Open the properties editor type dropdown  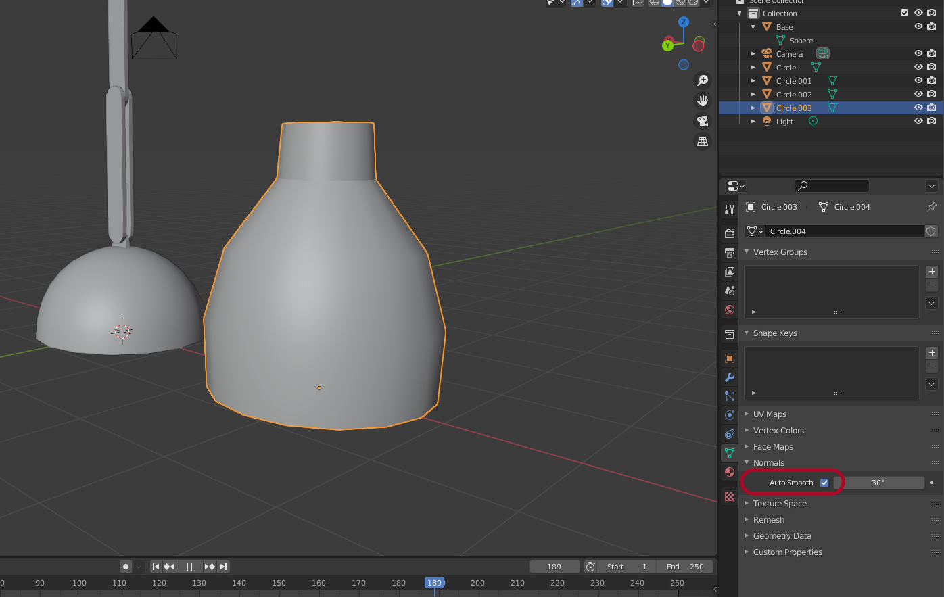(x=736, y=186)
